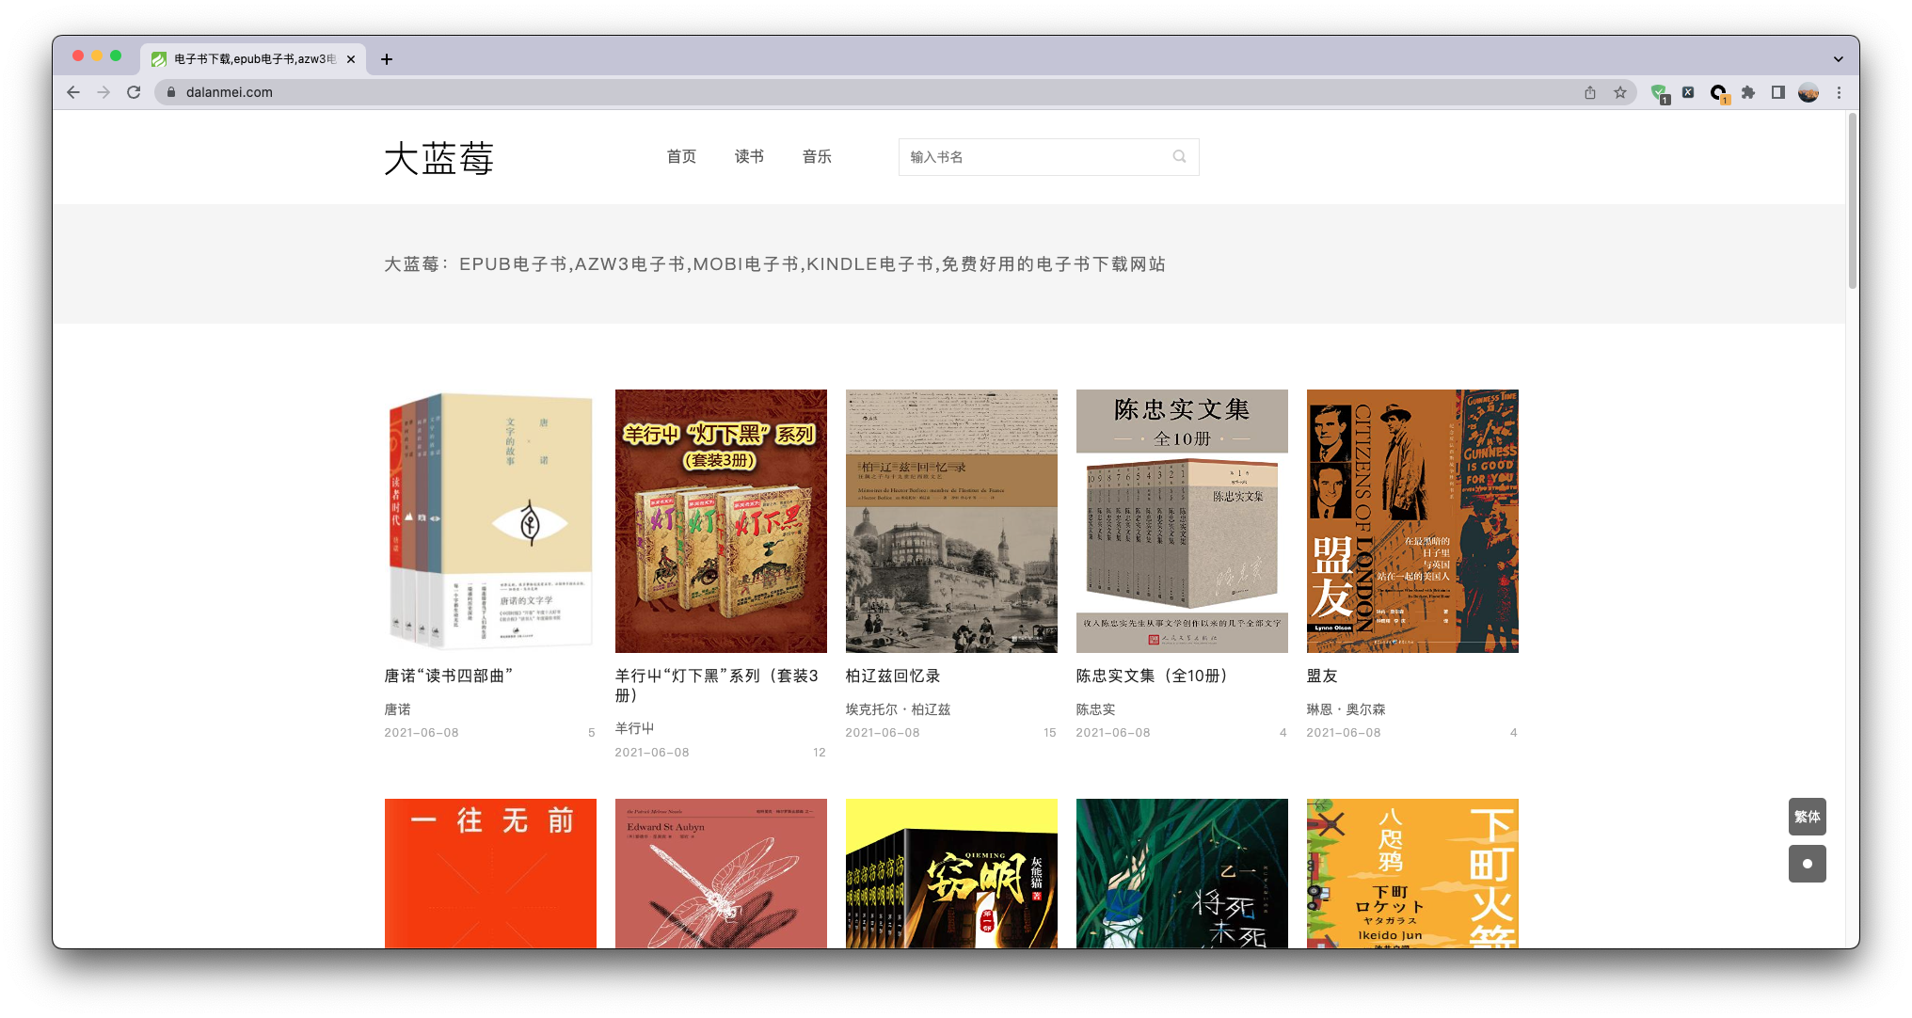Open the Chrome profile avatar
The width and height of the screenshot is (1912, 1018).
(x=1808, y=92)
